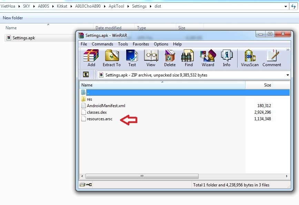This screenshot has height=205, width=299.
Task: Navigate to the SKY breadcrumb folder
Action: [27, 6]
